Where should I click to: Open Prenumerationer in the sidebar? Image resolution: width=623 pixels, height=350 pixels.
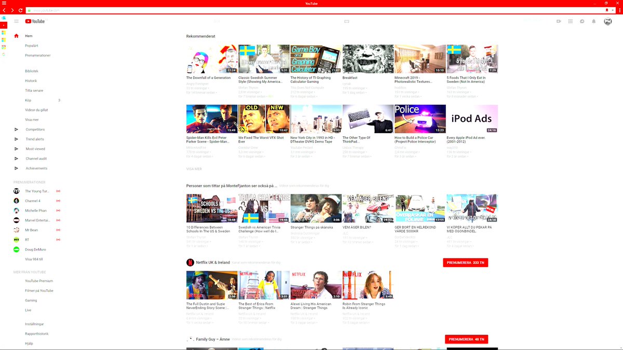tap(38, 55)
